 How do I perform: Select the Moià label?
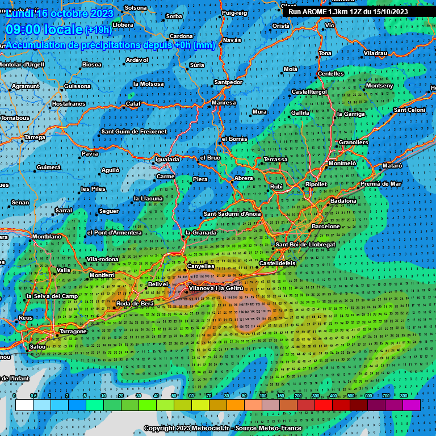pos(291,69)
